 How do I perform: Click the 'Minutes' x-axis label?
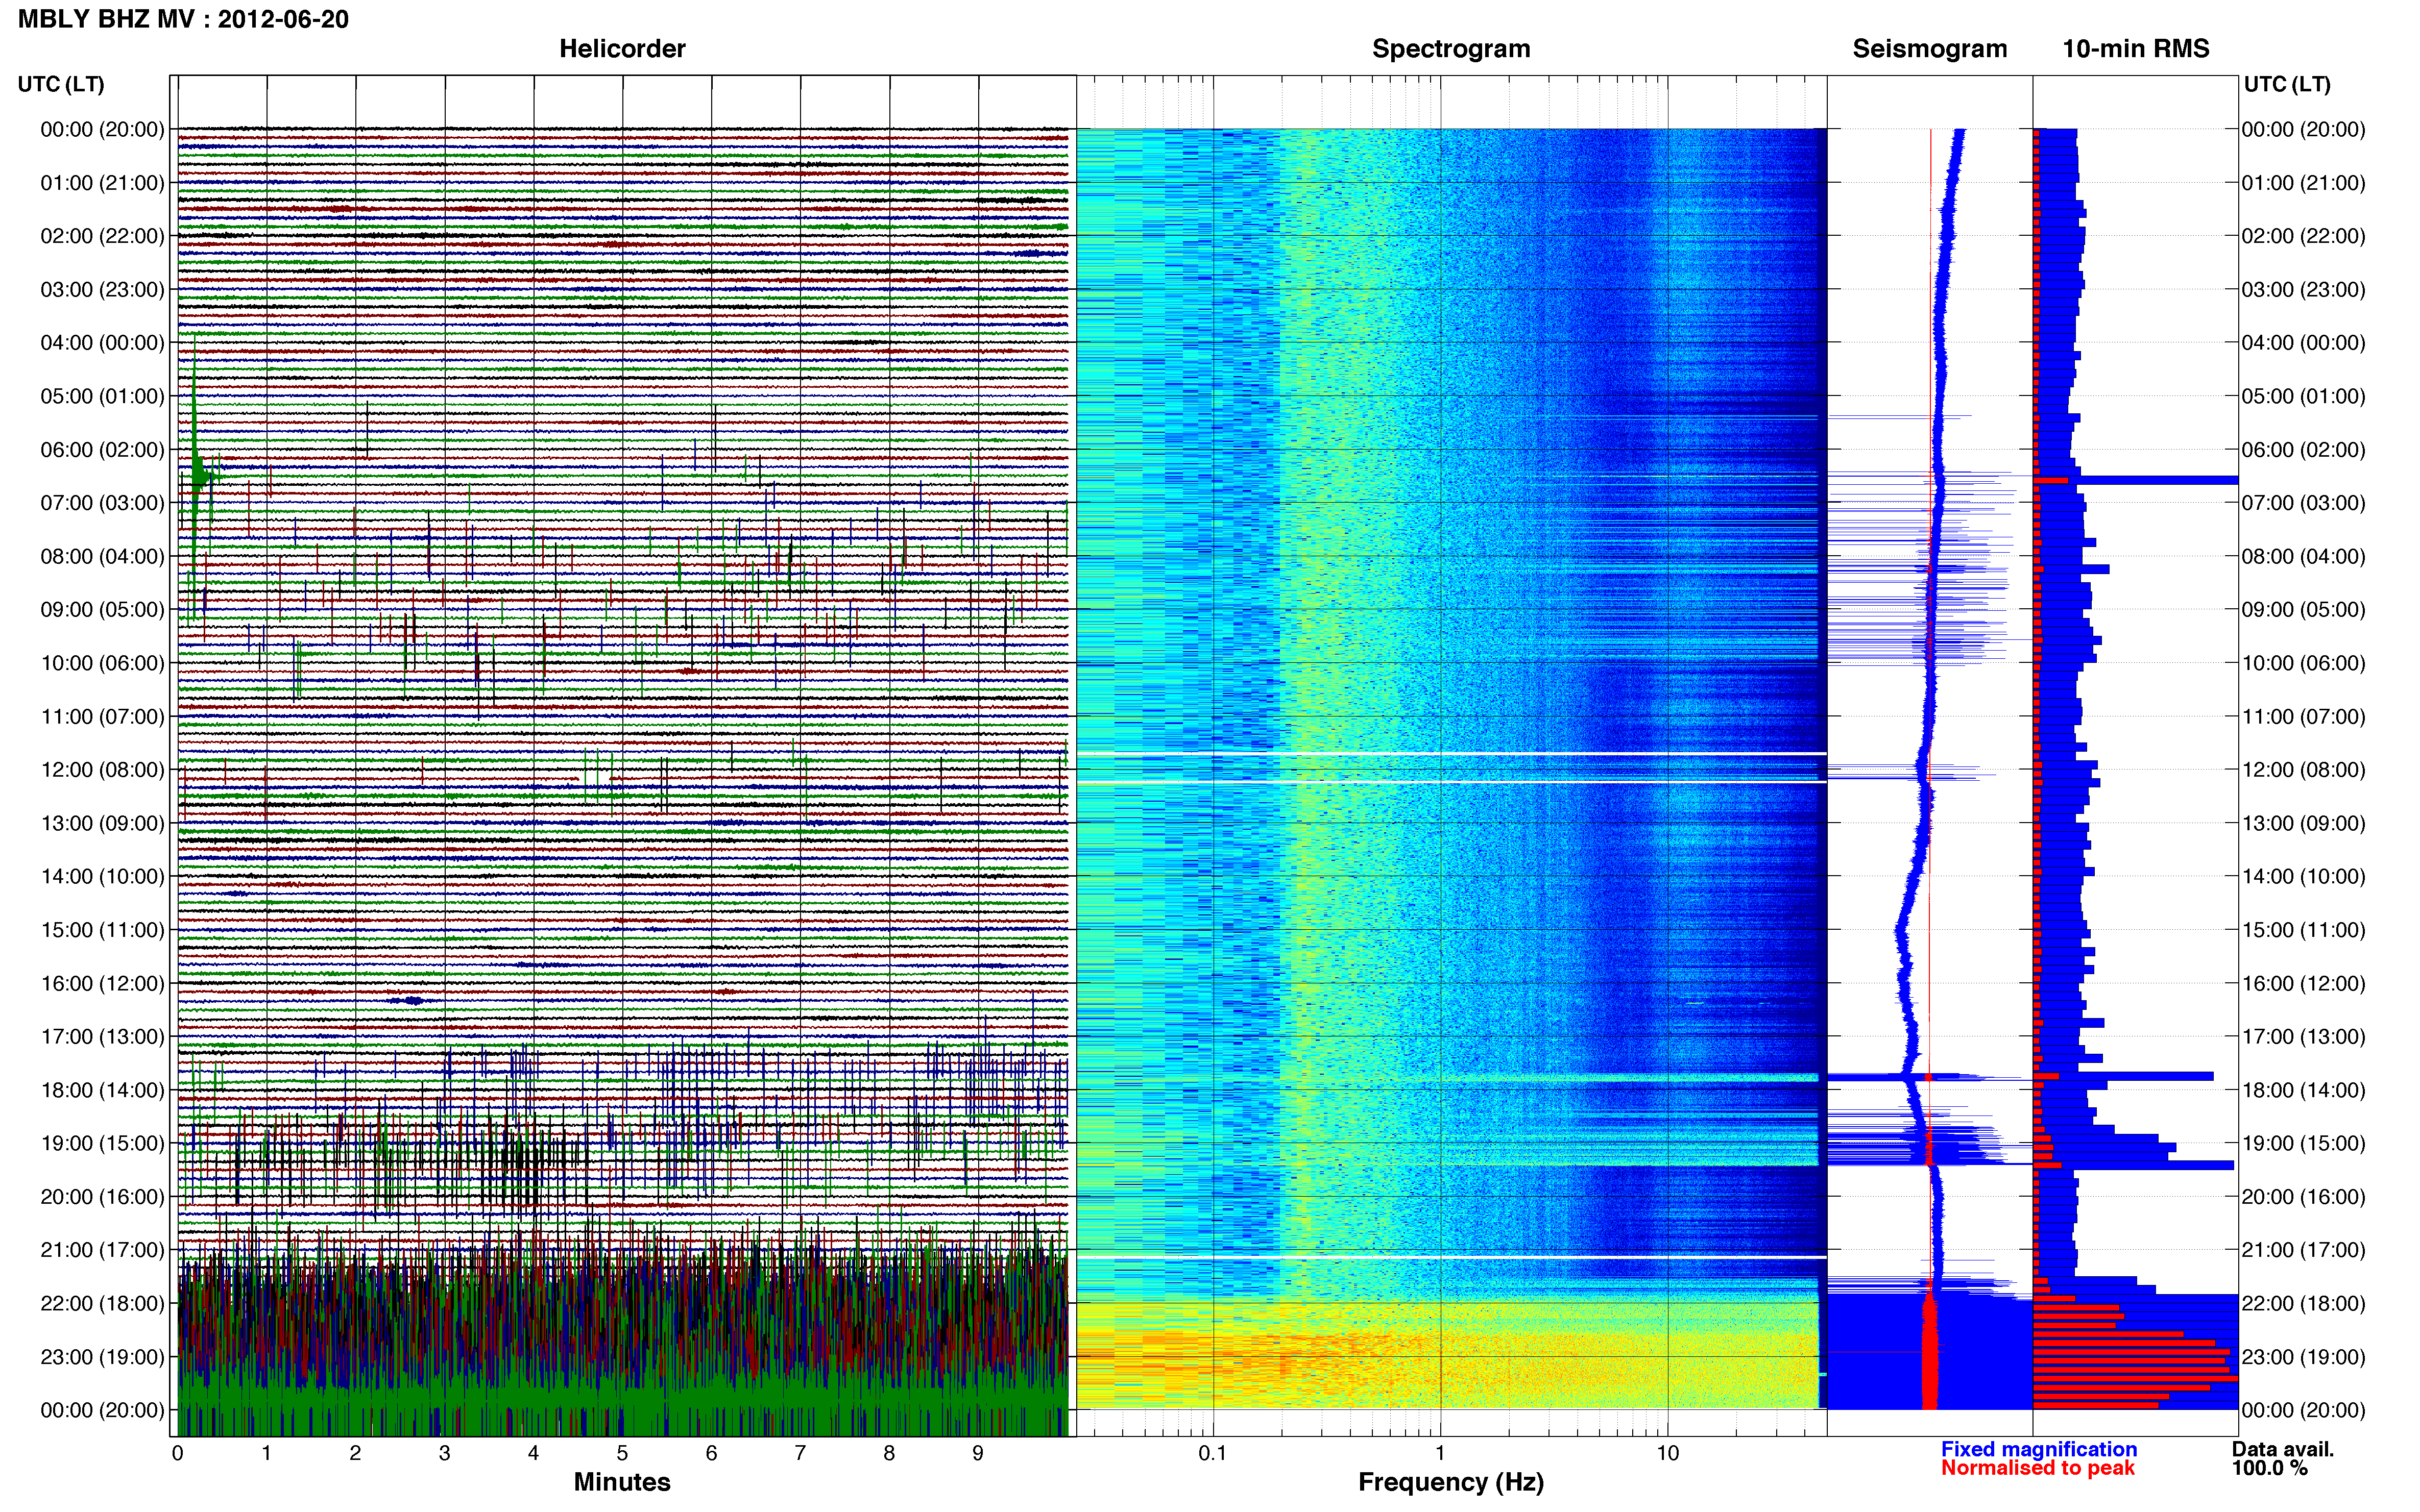point(621,1482)
